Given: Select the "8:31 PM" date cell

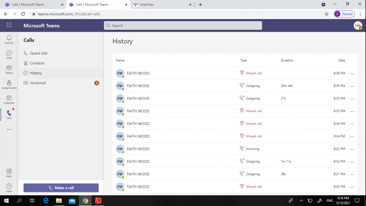Looking at the screenshot, I should click(339, 174).
